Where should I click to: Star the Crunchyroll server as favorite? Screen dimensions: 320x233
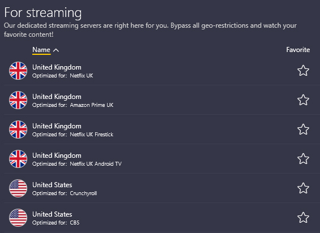[303, 188]
